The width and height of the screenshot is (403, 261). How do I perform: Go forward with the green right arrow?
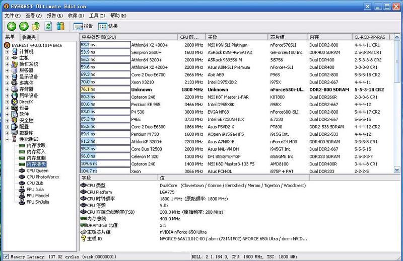(24, 26)
